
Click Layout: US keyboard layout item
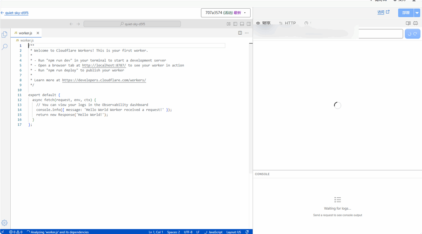click(234, 232)
